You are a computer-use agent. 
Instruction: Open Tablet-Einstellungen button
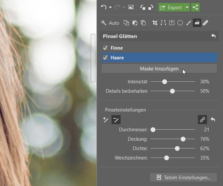tap(183, 177)
